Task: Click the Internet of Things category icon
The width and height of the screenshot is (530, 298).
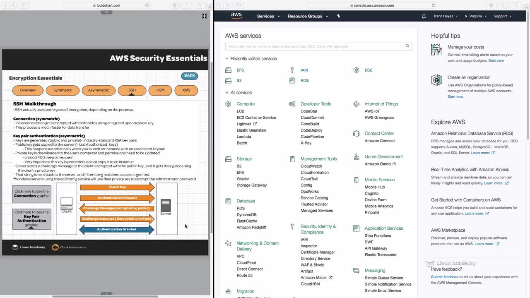Action: (356, 104)
